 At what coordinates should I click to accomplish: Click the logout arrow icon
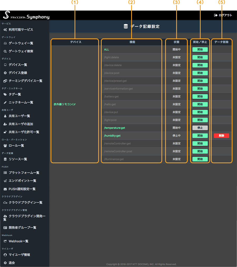pos(216,15)
